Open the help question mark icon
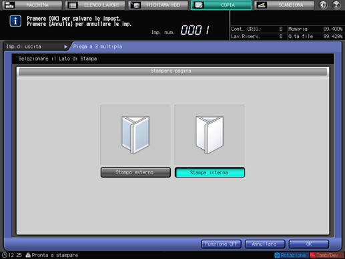345x259 pixels. [336, 5]
